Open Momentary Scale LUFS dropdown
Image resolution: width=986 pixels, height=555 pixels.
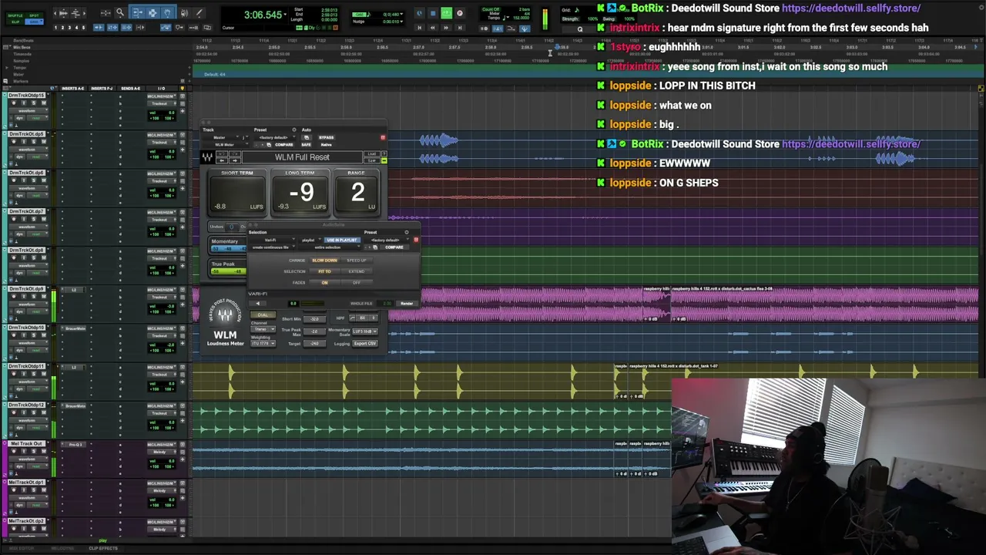tap(364, 331)
